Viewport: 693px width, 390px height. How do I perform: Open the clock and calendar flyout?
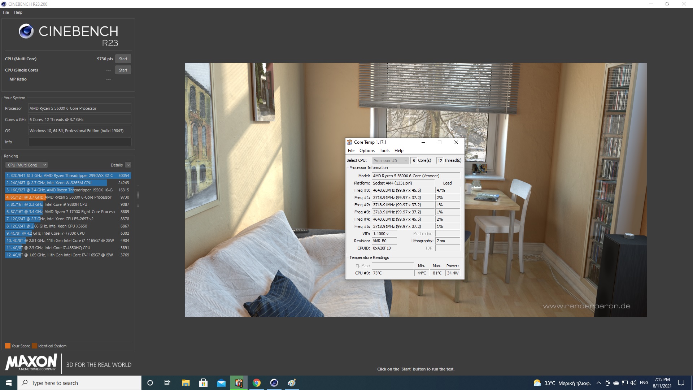[662, 383]
